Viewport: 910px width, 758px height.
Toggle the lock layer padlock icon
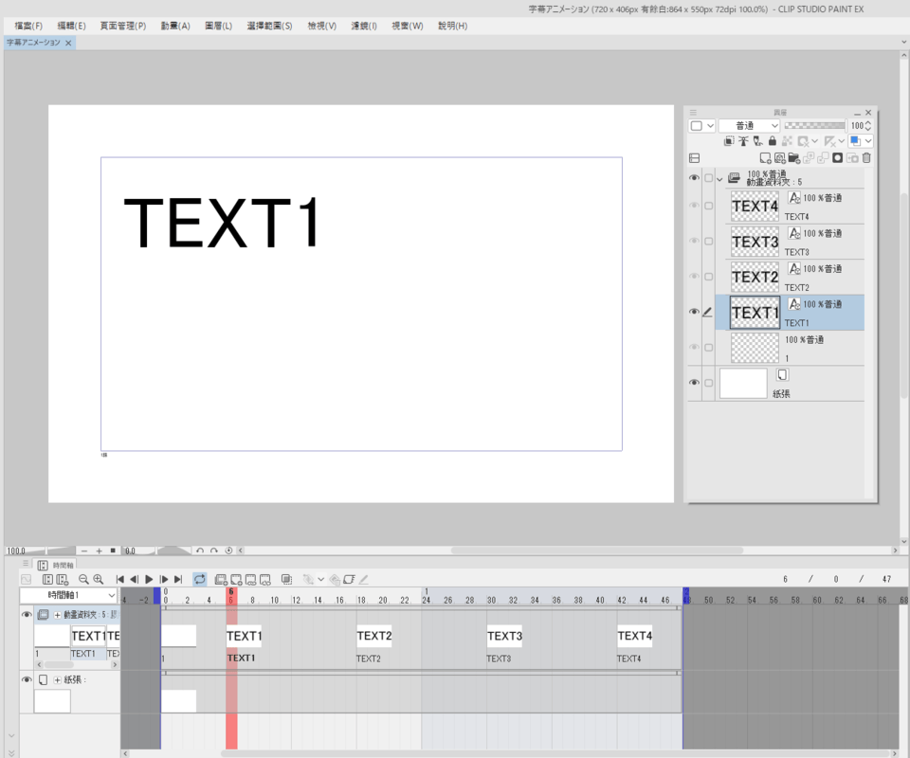(772, 141)
